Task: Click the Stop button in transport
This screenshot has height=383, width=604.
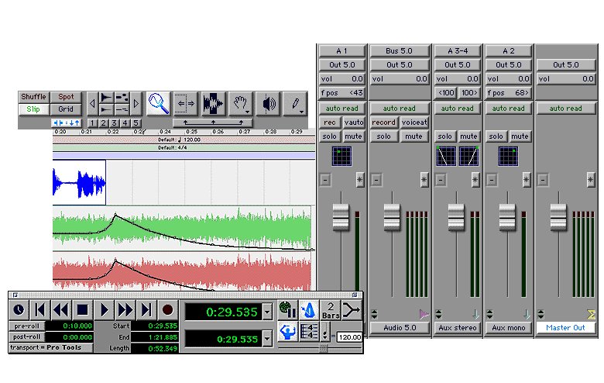Action: pos(82,309)
